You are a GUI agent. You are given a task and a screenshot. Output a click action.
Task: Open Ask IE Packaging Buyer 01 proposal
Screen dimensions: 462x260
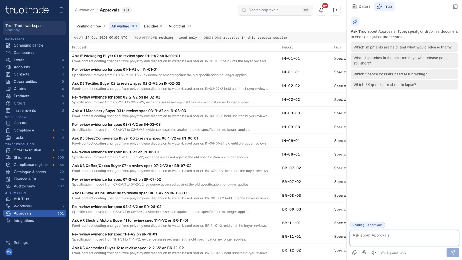[x=208, y=58]
